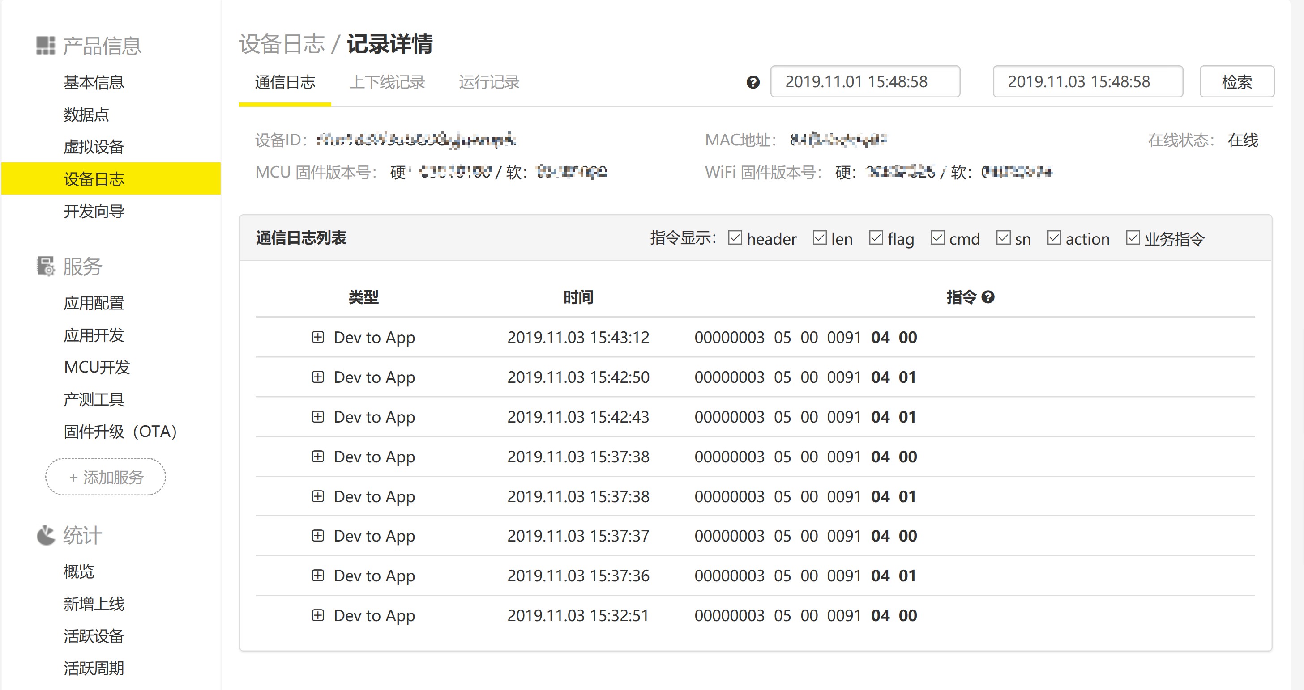Click the 添加服务 button
This screenshot has width=1304, height=690.
click(106, 477)
